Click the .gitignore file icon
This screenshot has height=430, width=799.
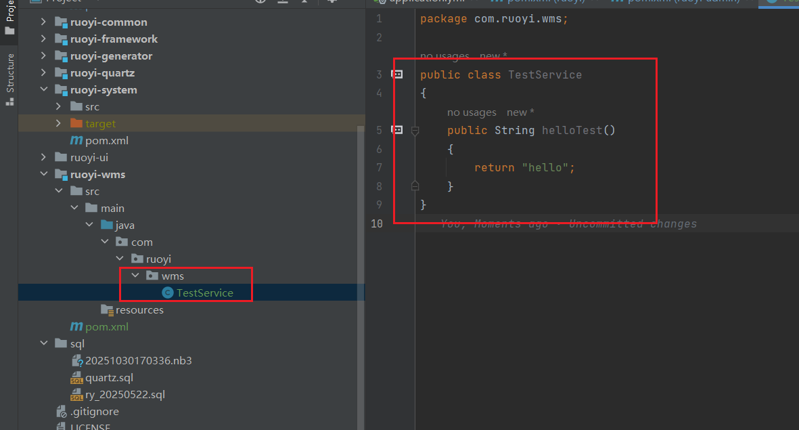point(62,412)
